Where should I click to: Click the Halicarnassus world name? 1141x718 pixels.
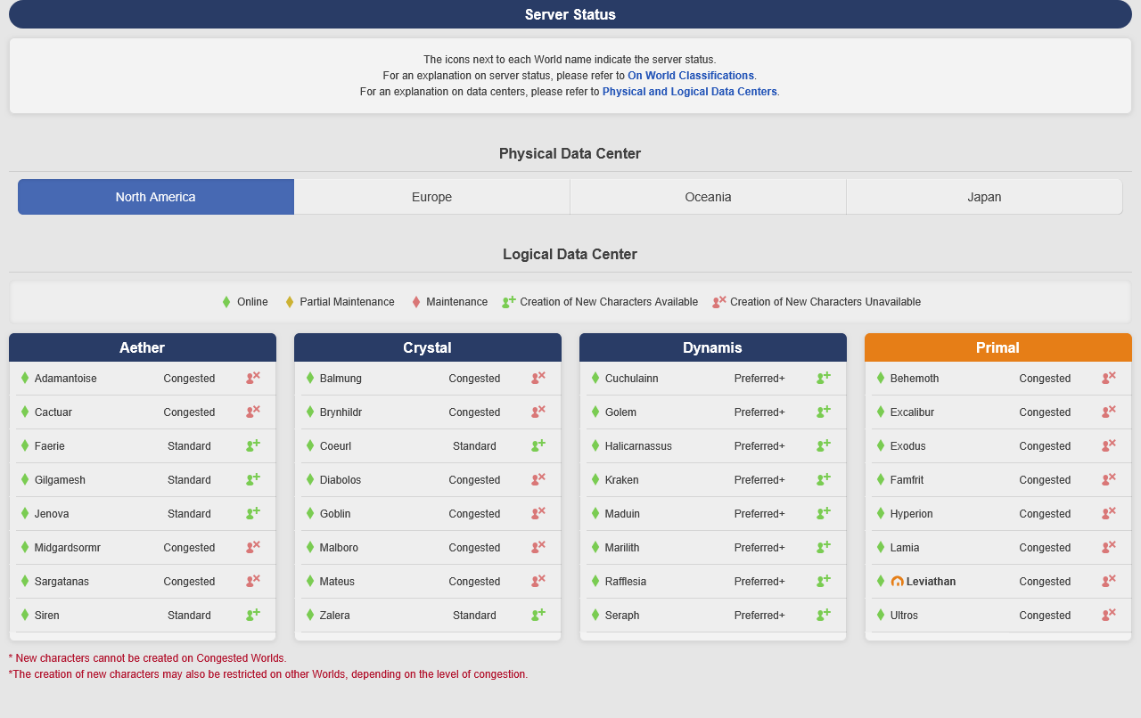(638, 446)
